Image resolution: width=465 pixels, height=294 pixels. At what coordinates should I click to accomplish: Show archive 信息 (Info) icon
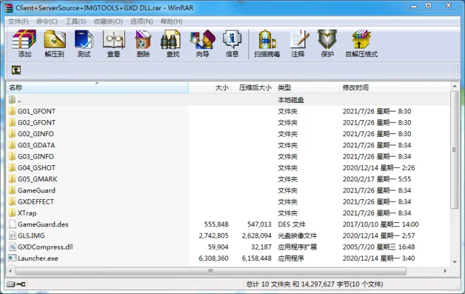pos(232,44)
